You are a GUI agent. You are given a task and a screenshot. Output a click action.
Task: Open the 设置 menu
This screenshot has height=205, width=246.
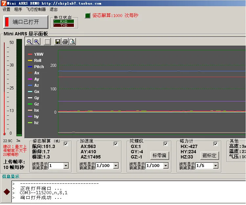click(x=7, y=9)
